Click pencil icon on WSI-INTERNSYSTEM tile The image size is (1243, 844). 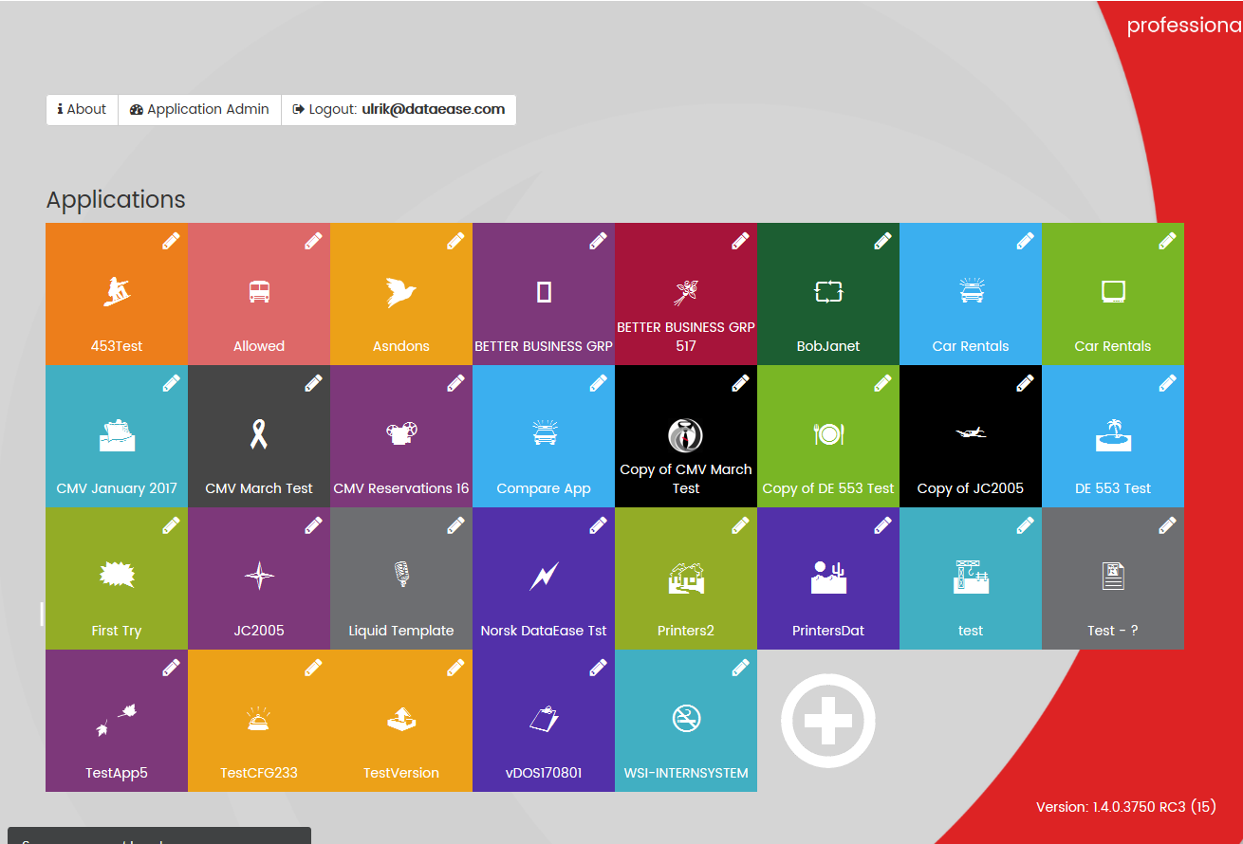(740, 668)
